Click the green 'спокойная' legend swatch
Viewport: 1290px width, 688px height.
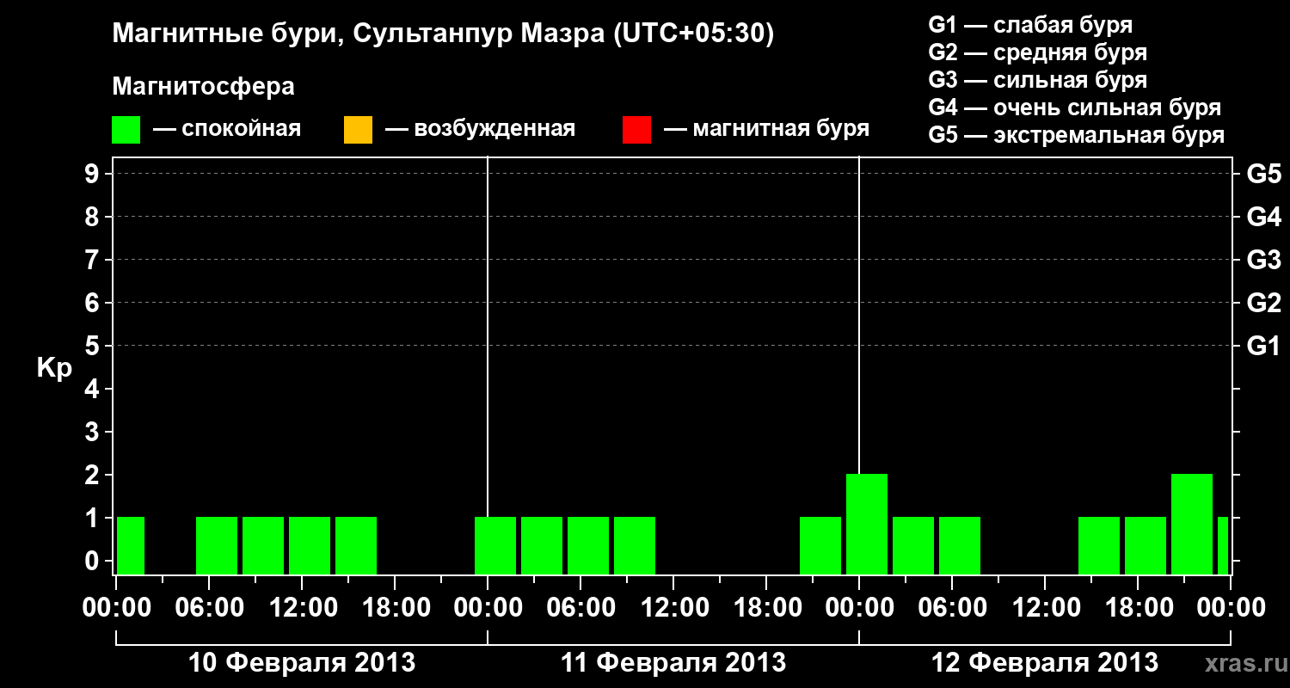click(126, 130)
